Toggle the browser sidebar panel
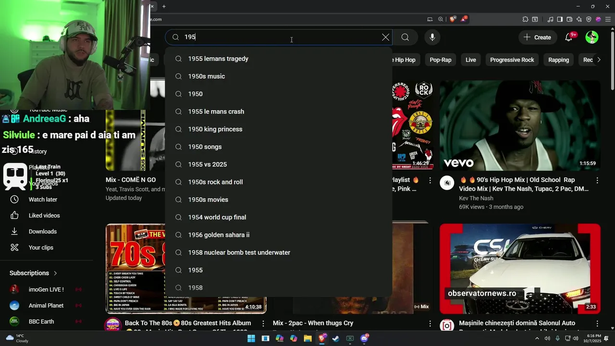 coord(560,19)
